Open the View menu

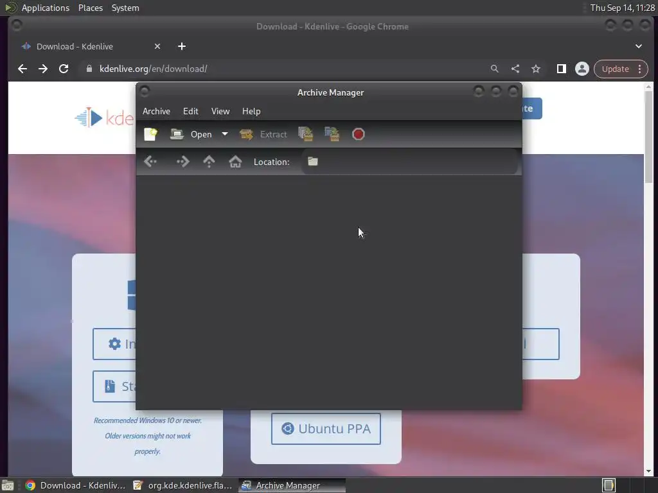click(220, 111)
